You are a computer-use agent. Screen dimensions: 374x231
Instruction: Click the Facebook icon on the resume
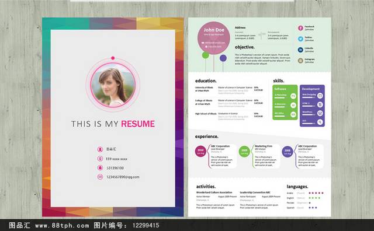[300, 28]
